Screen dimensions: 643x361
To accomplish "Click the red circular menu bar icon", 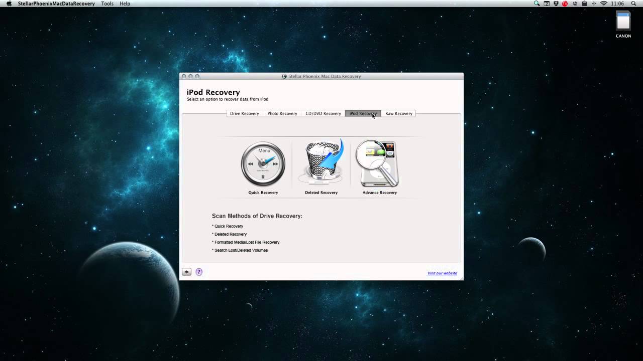I will click(565, 4).
